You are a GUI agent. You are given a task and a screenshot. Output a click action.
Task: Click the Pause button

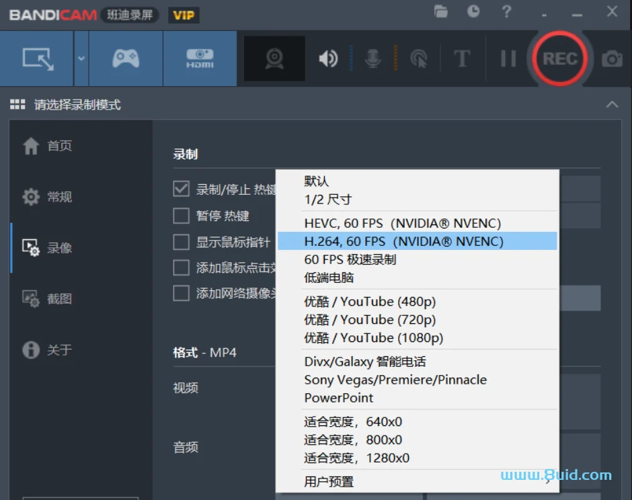pos(508,58)
